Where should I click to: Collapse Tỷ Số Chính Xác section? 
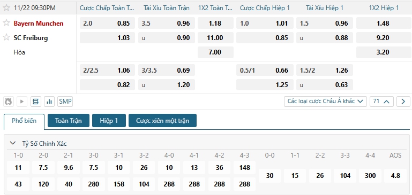[x=12, y=143]
